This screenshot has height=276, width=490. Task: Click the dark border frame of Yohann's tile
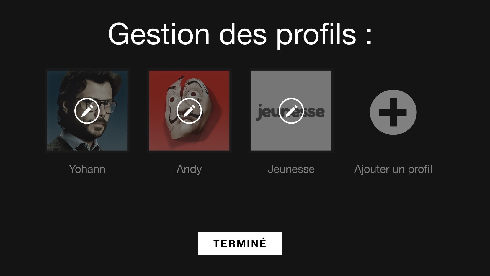(87, 70)
